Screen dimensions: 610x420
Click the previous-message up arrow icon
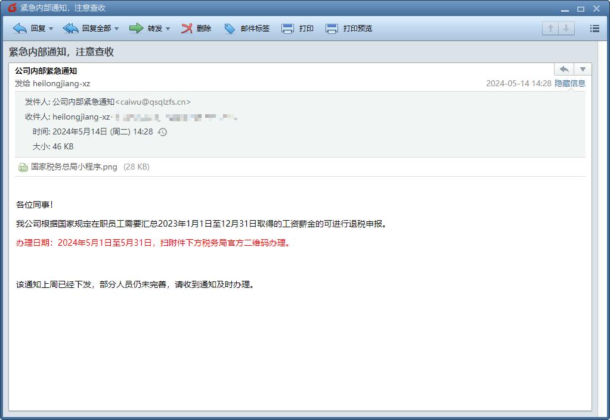click(x=549, y=27)
